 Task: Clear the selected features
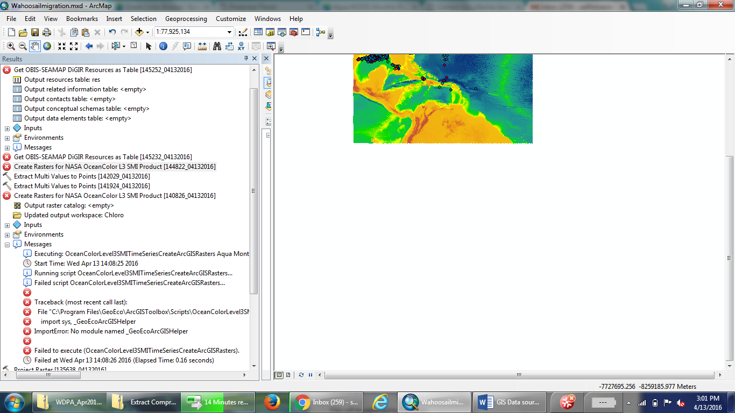[x=133, y=46]
